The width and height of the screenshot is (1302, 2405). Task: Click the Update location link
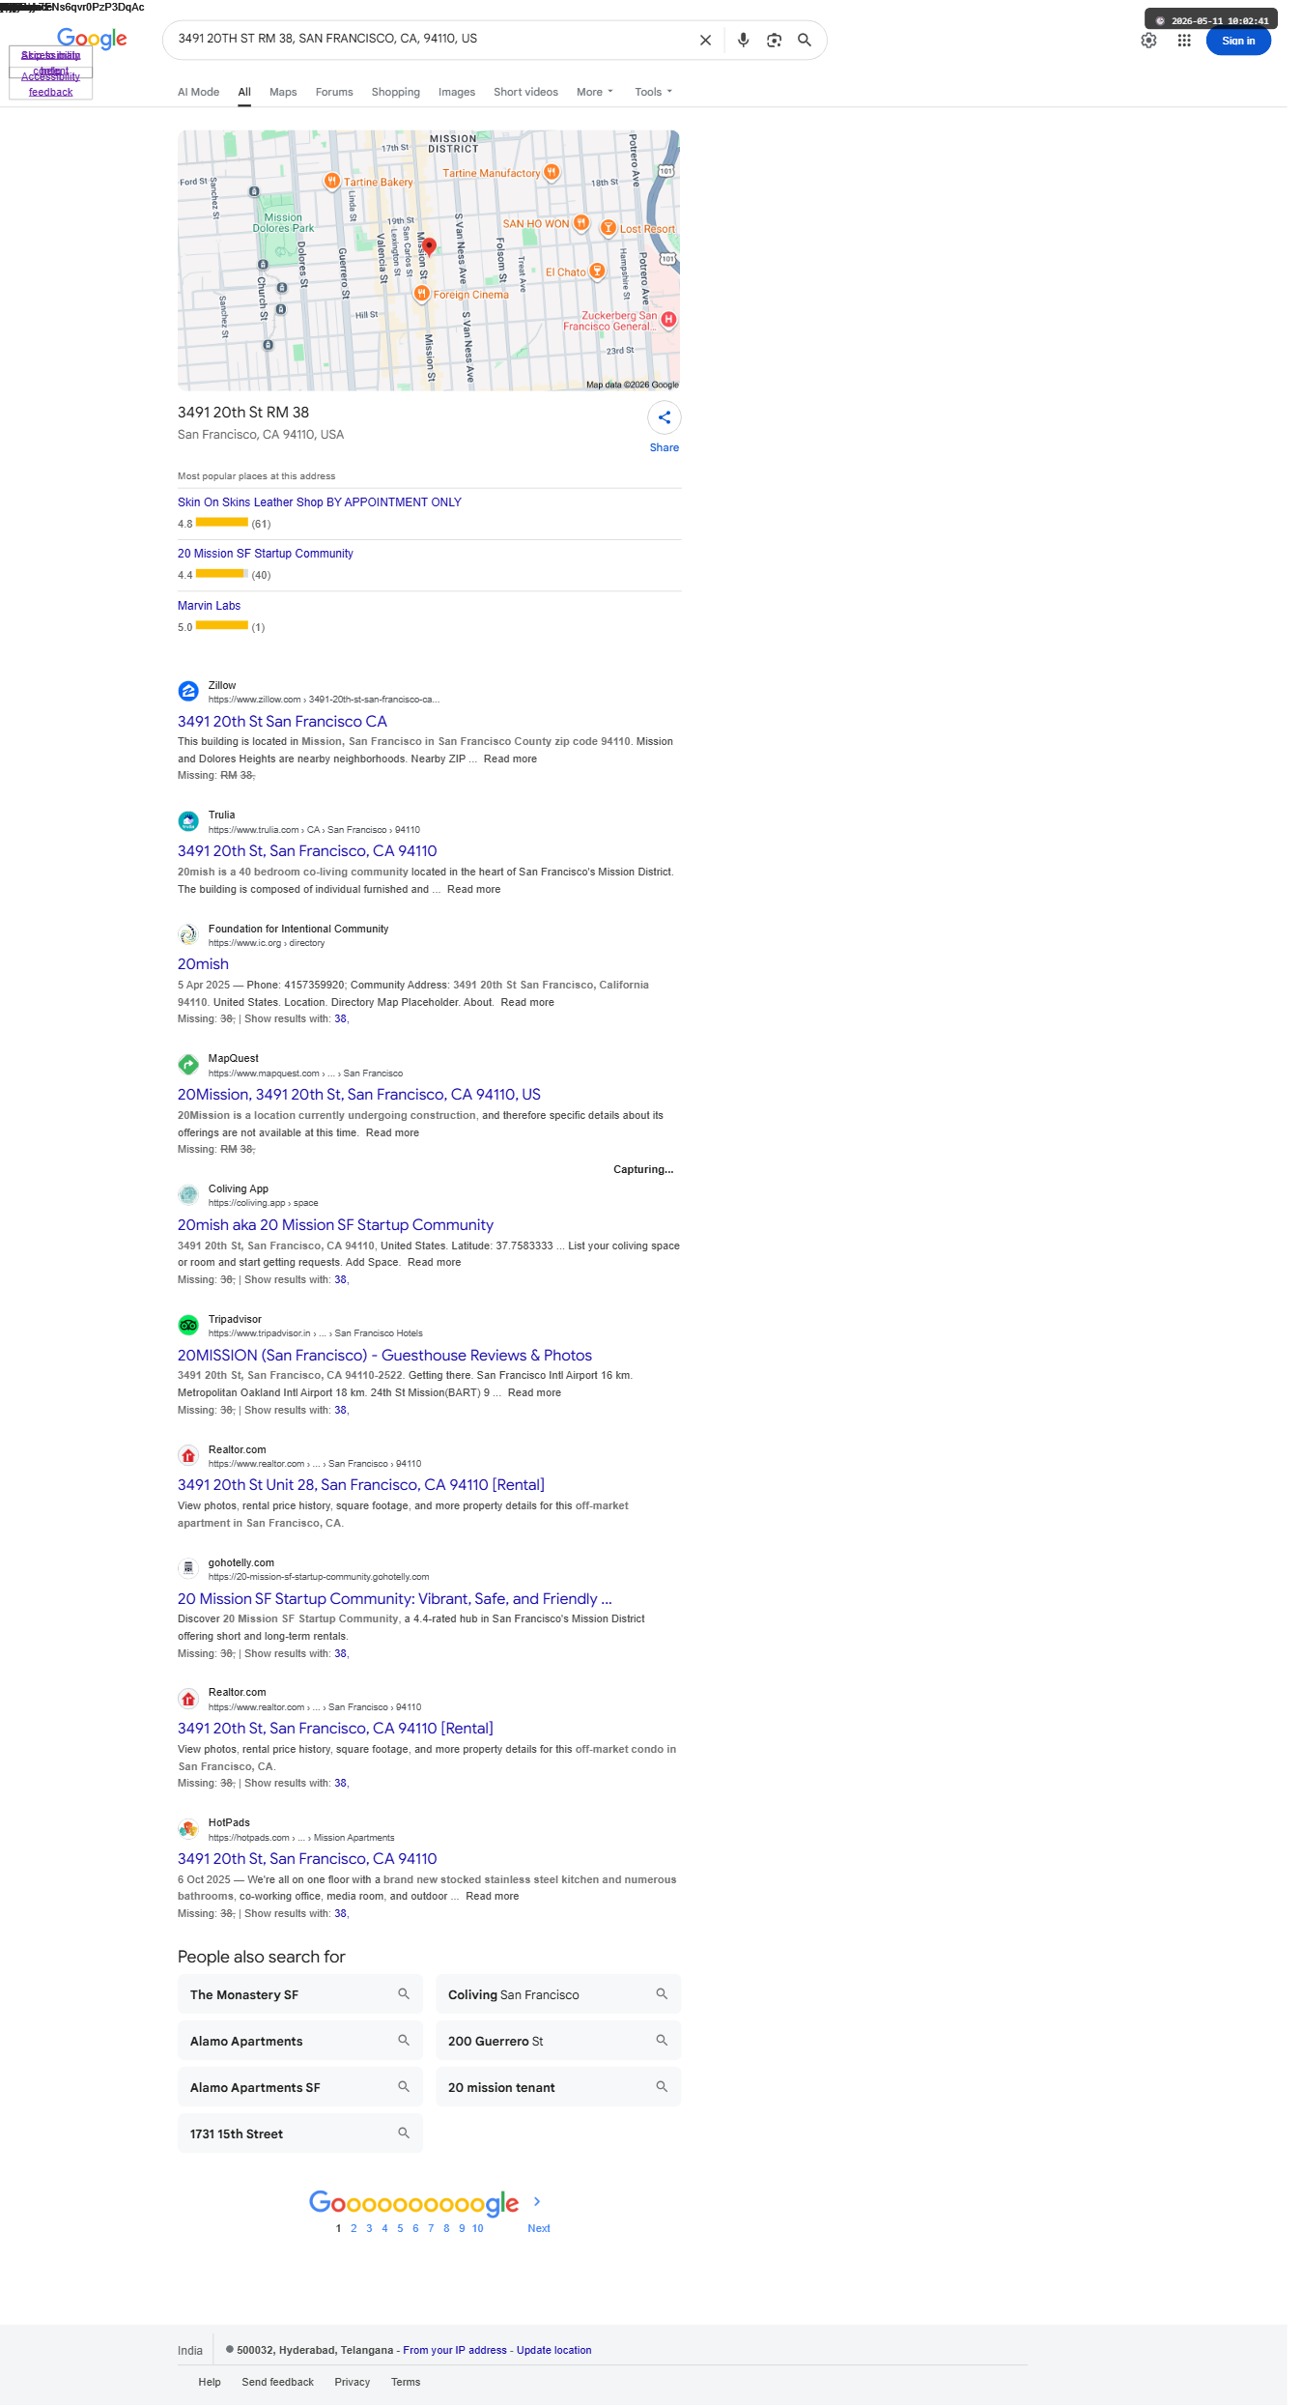coord(553,2350)
